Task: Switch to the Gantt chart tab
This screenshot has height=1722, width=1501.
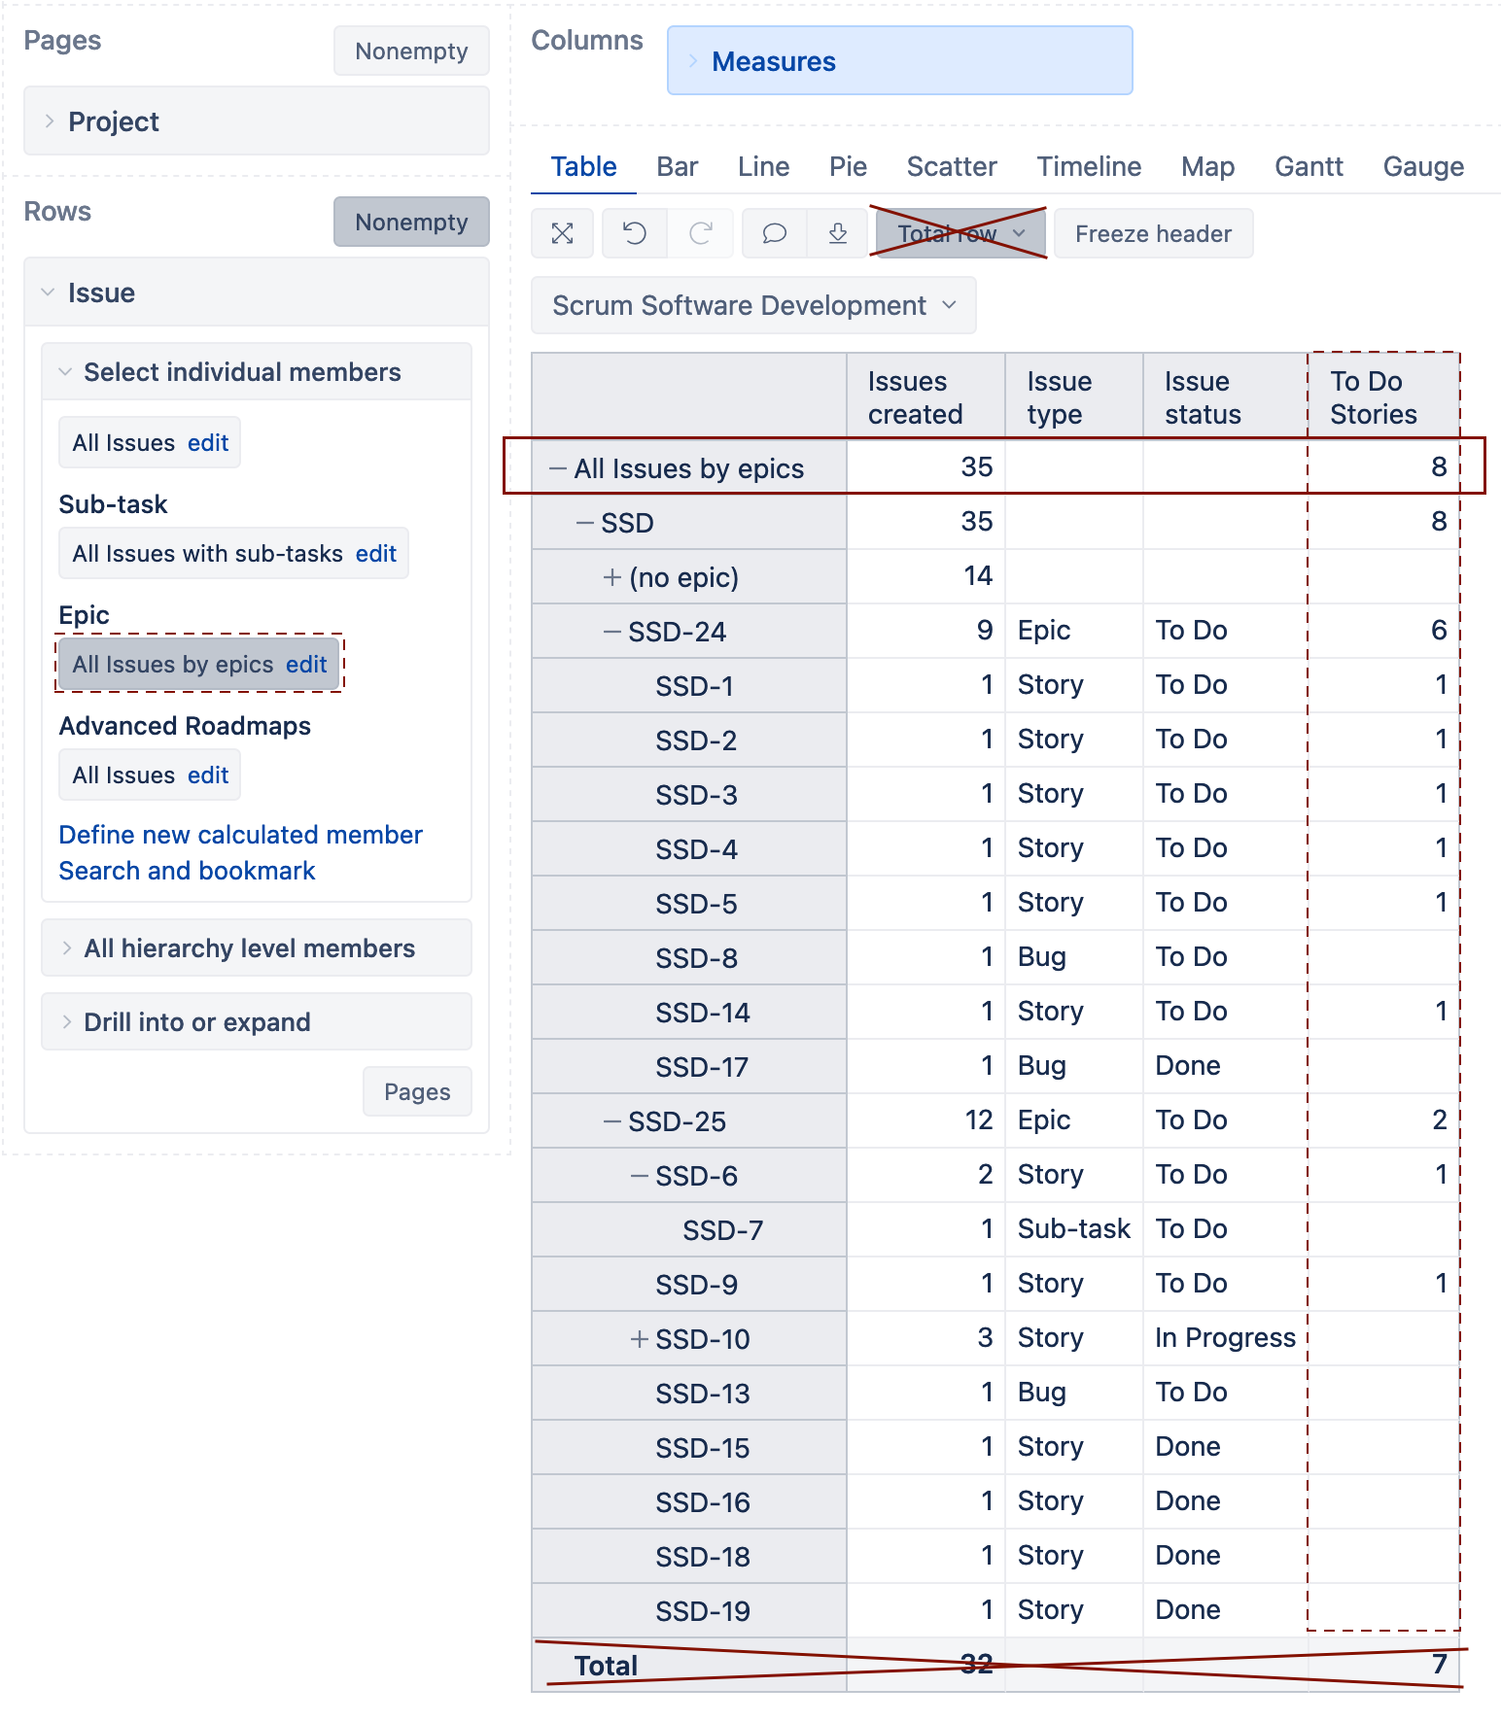Action: point(1309,166)
